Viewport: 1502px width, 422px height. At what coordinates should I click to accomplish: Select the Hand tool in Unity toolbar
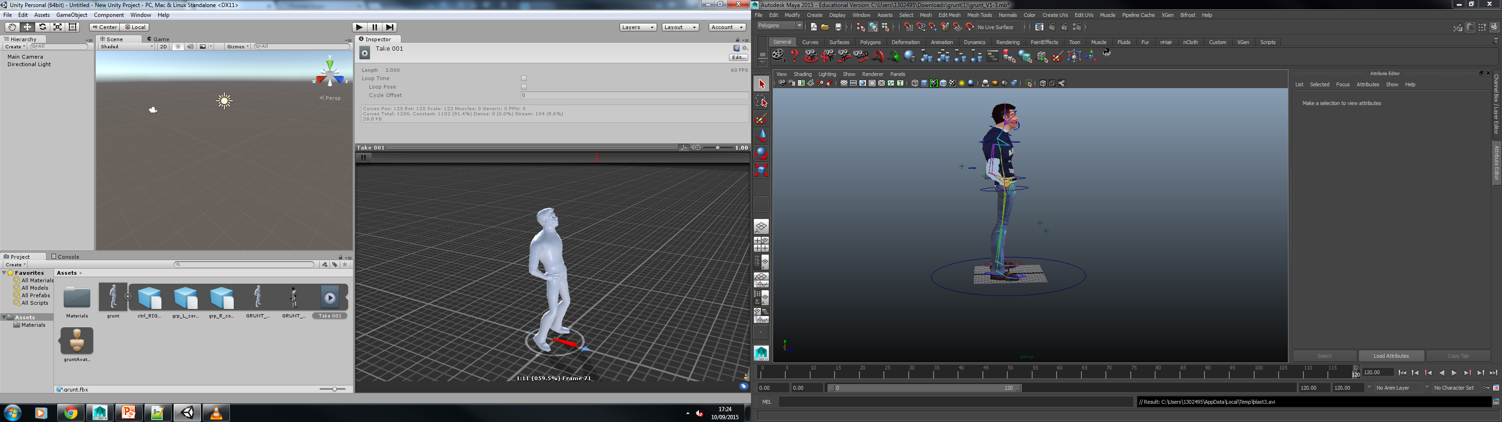(x=12, y=27)
